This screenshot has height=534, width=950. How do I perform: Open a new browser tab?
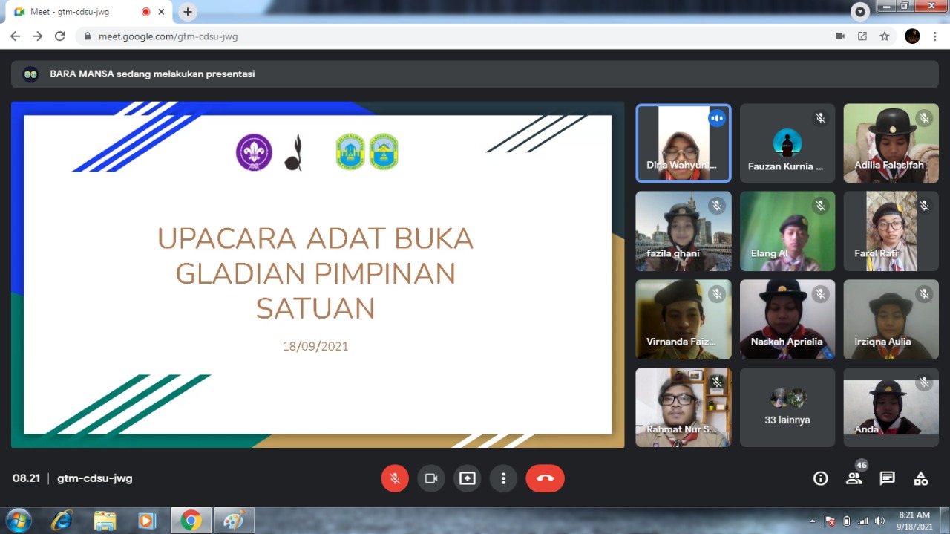(x=188, y=12)
